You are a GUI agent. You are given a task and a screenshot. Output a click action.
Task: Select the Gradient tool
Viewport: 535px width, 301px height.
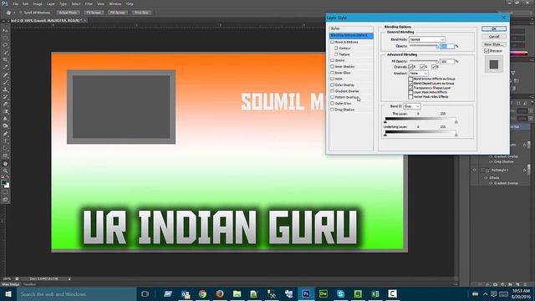(5, 111)
